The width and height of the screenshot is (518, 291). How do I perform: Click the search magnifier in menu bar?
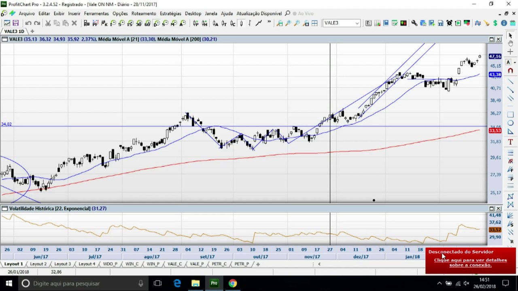[x=288, y=13]
